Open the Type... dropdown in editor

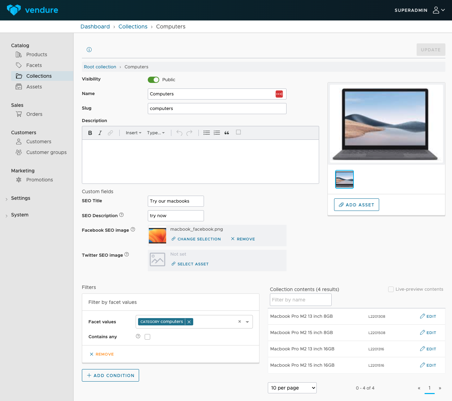point(156,133)
